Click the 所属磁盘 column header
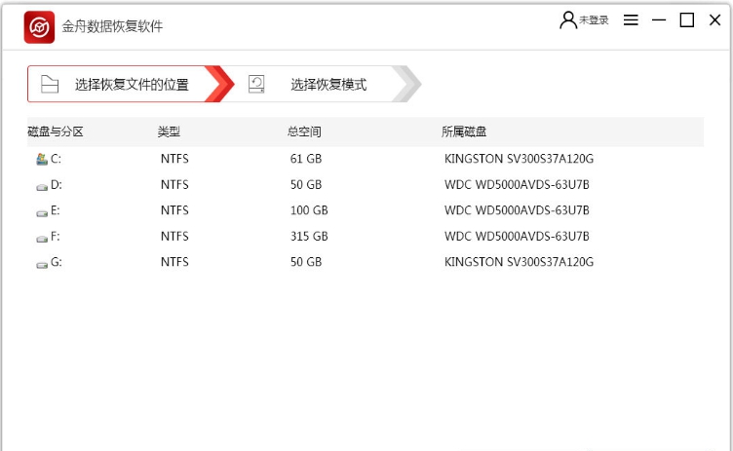Image resolution: width=733 pixels, height=451 pixels. [464, 132]
